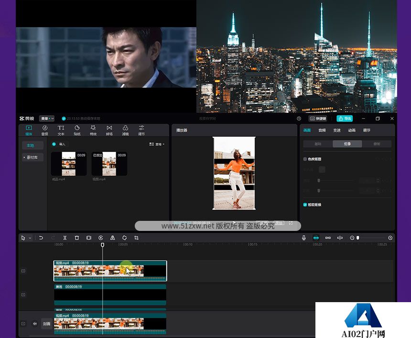Viewport: 411px width, 338px height.
Task: Switch to the 调节 tab in the properties panel
Action: tap(367, 131)
